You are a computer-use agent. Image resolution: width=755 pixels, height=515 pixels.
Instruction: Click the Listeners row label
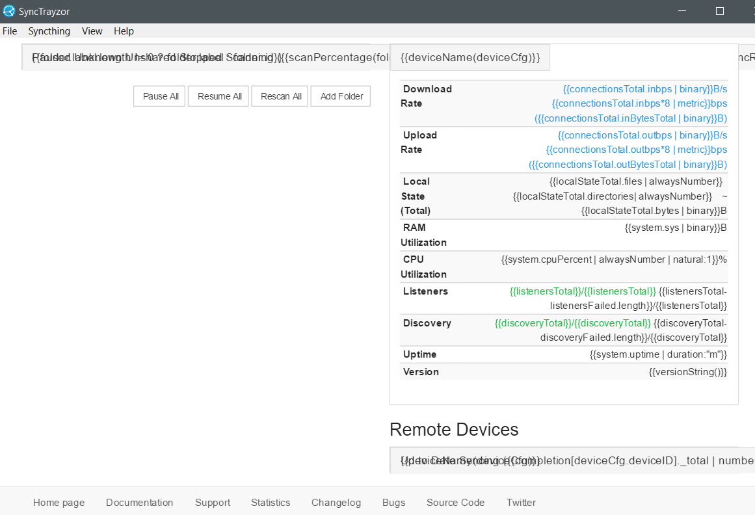tap(426, 291)
